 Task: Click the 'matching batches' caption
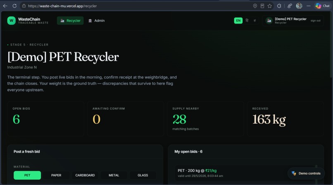coord(186,129)
